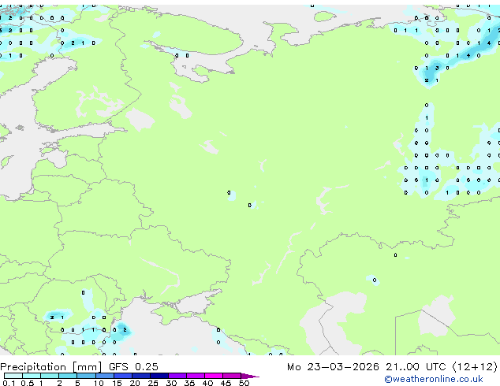Click the Black Sea area on the map

click(170, 331)
